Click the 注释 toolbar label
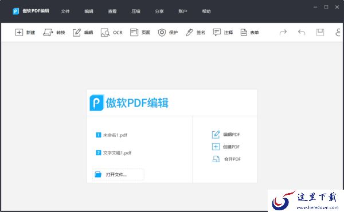 228,33
